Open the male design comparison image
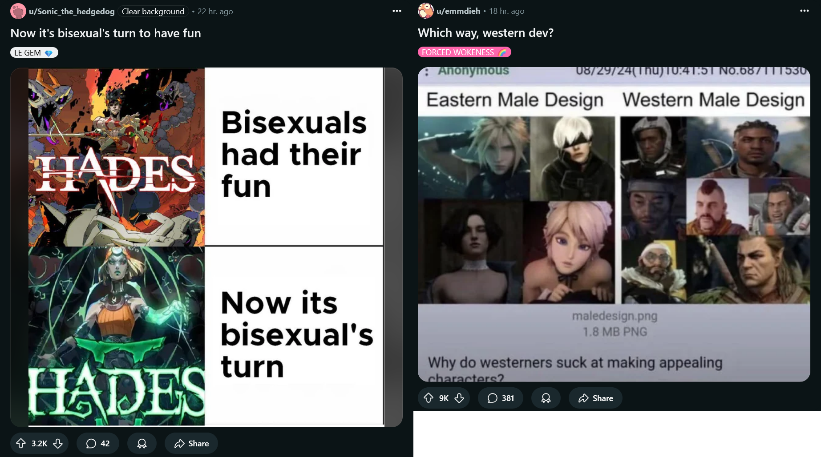This screenshot has height=457, width=821. tap(614, 224)
